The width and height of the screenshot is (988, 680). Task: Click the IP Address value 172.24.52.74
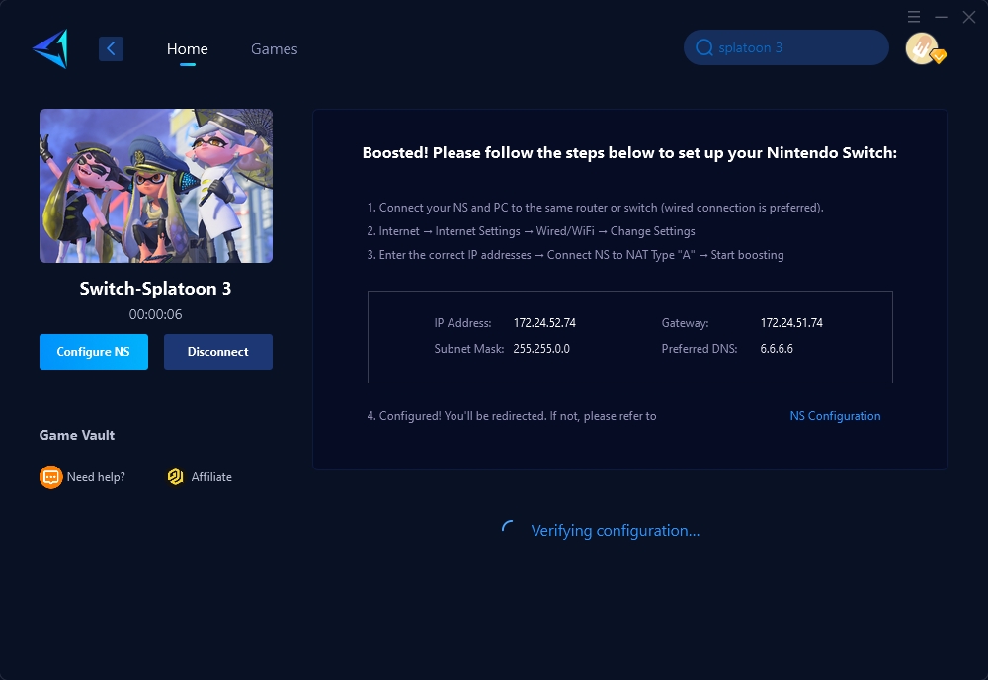point(544,323)
